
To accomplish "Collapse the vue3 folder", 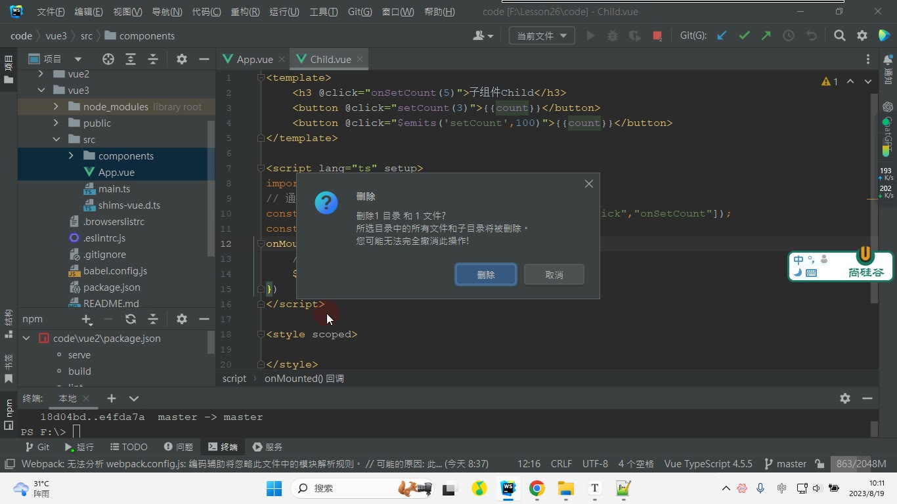I will click(x=41, y=91).
